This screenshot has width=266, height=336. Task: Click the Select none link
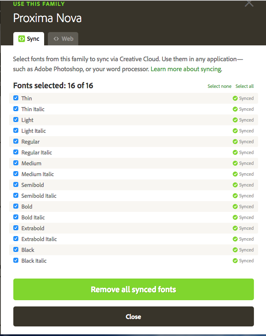click(x=219, y=86)
